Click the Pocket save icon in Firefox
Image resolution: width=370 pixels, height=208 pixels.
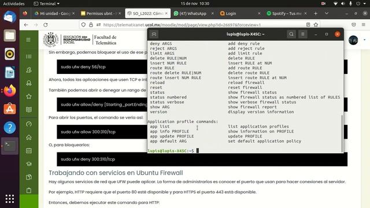(x=353, y=24)
